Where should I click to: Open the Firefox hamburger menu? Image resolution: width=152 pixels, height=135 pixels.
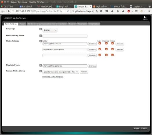click(136, 11)
